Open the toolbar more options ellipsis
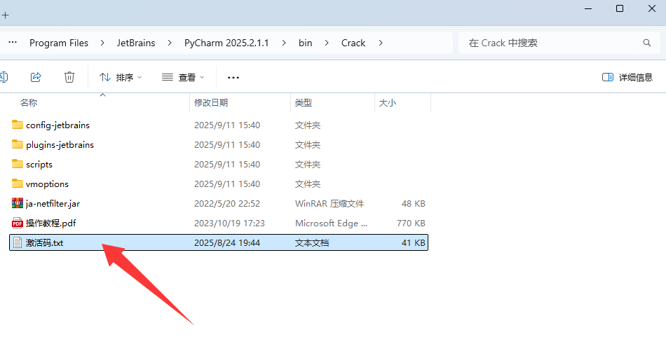 pos(233,77)
